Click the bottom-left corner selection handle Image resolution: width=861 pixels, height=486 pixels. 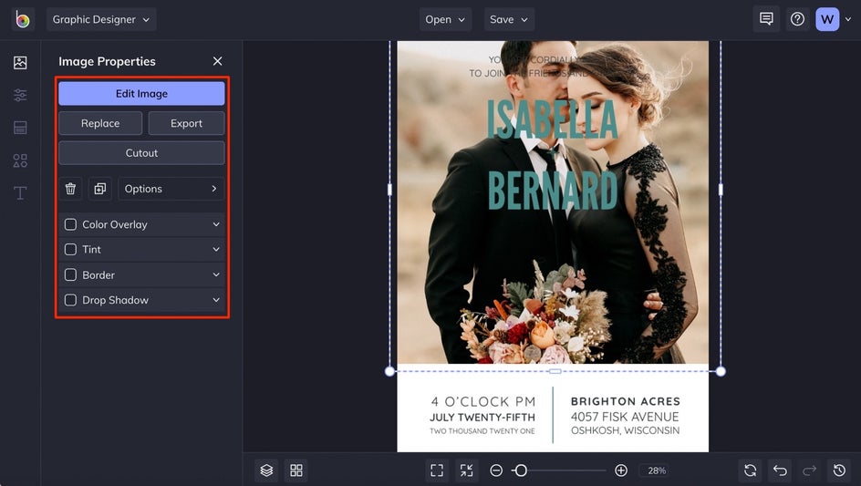[x=389, y=371]
